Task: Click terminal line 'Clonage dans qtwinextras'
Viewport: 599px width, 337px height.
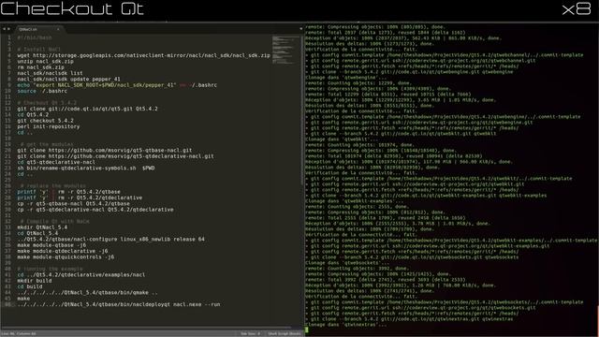Action: 346,325
